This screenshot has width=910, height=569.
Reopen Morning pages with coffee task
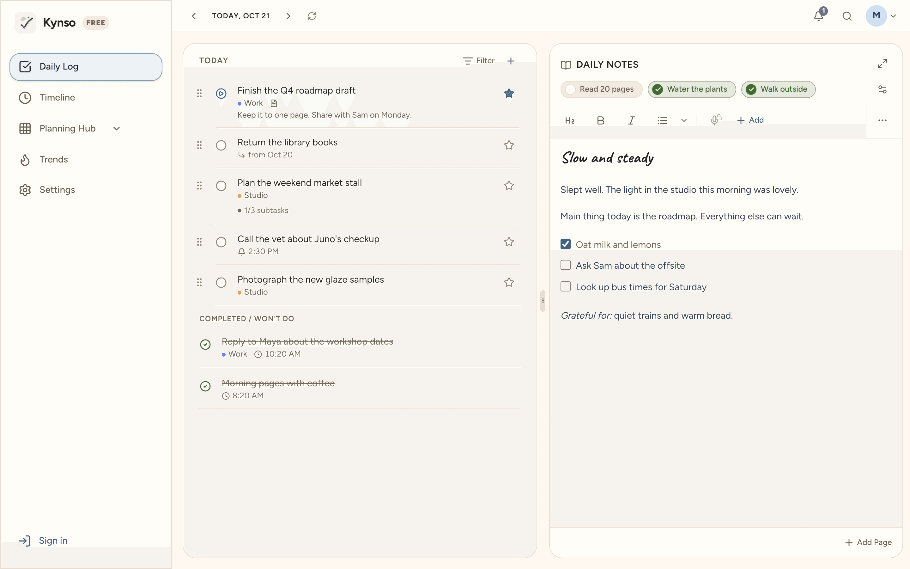click(205, 386)
